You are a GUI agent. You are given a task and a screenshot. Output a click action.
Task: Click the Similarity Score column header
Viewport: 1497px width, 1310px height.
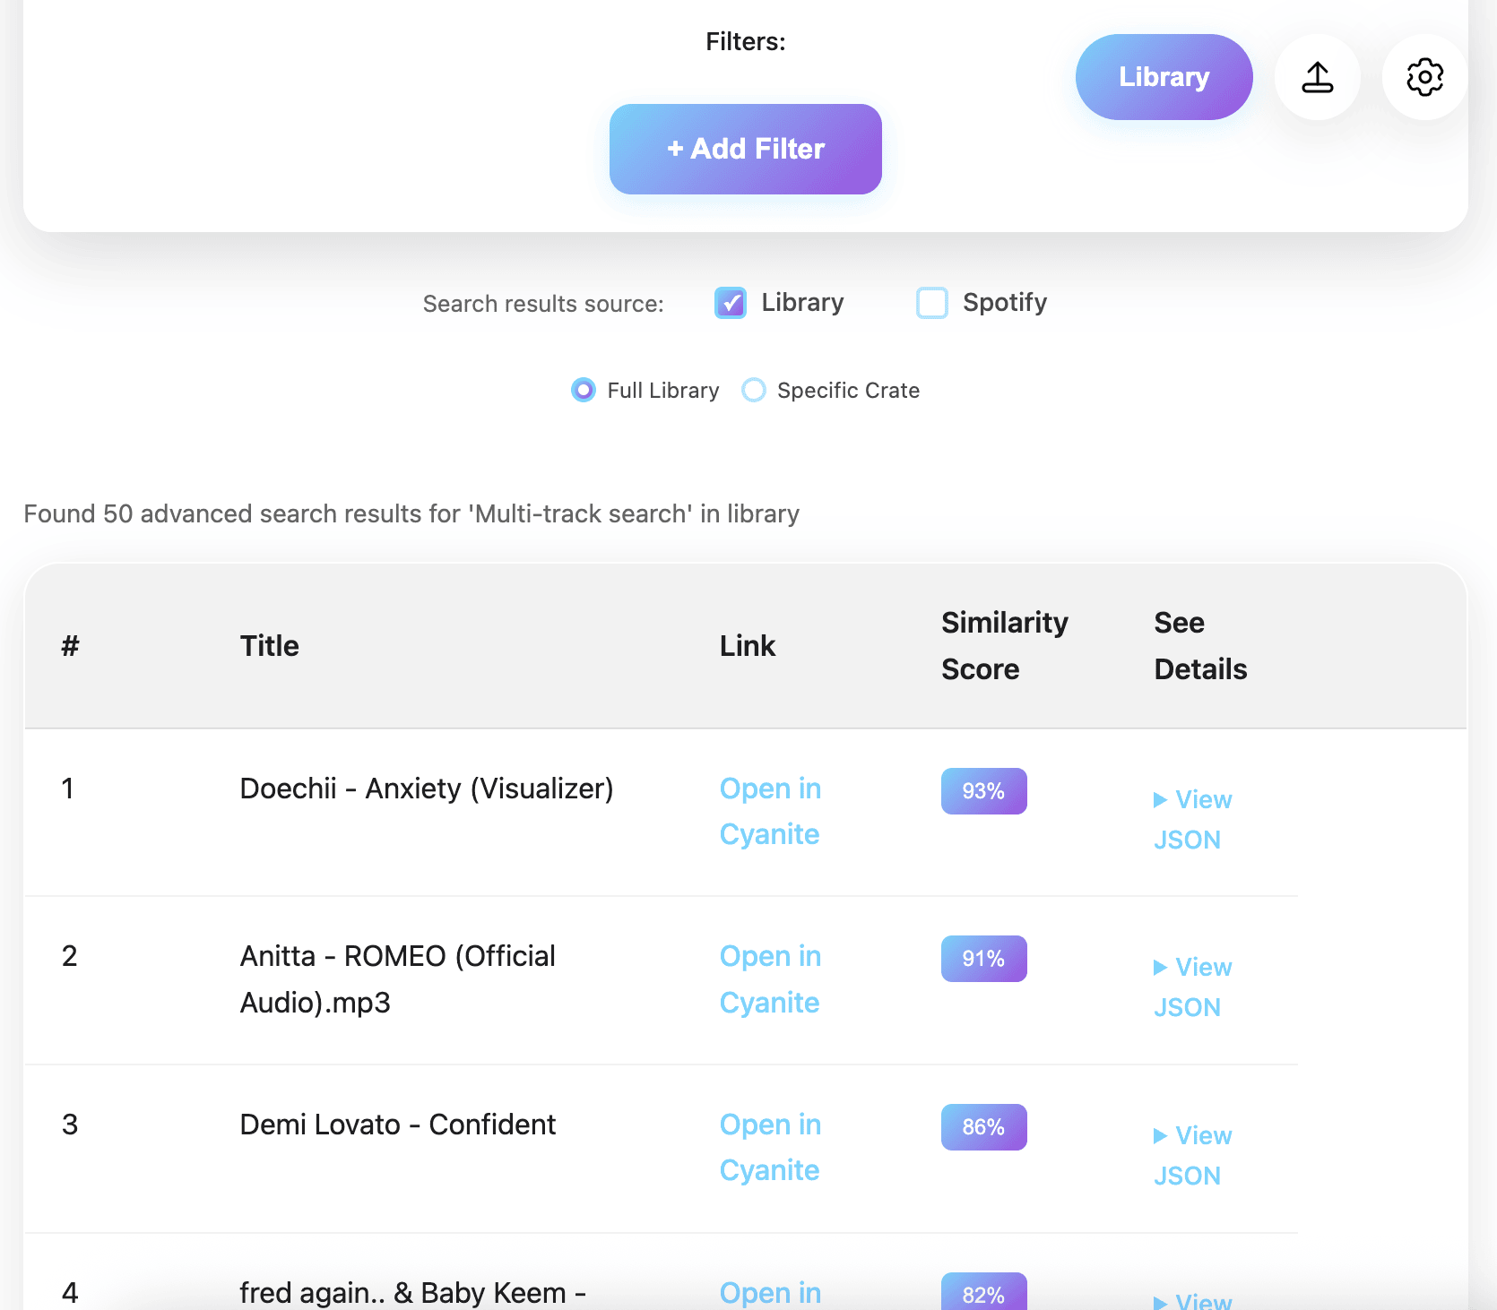tap(1004, 645)
